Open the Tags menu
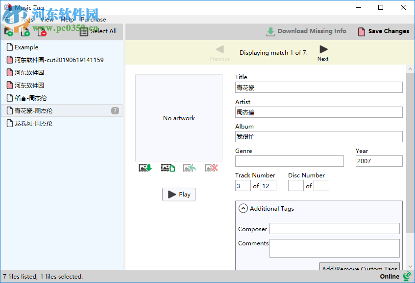The width and height of the screenshot is (415, 283). [27, 20]
